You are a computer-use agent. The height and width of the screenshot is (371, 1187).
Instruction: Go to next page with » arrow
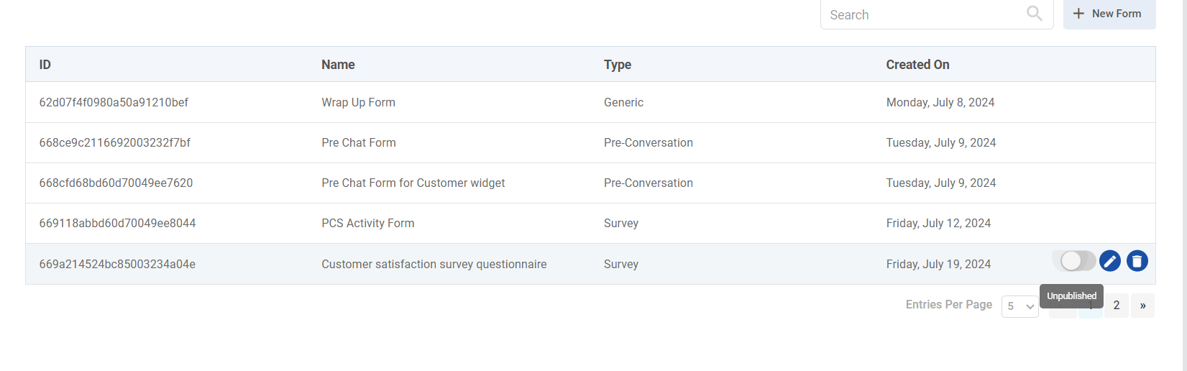tap(1142, 306)
